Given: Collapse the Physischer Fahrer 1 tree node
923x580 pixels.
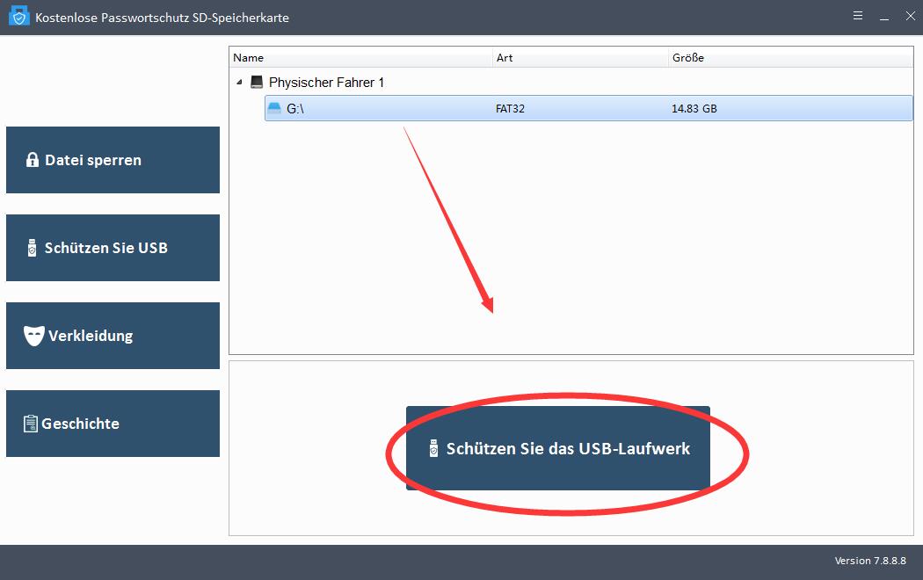Looking at the screenshot, I should (x=239, y=82).
